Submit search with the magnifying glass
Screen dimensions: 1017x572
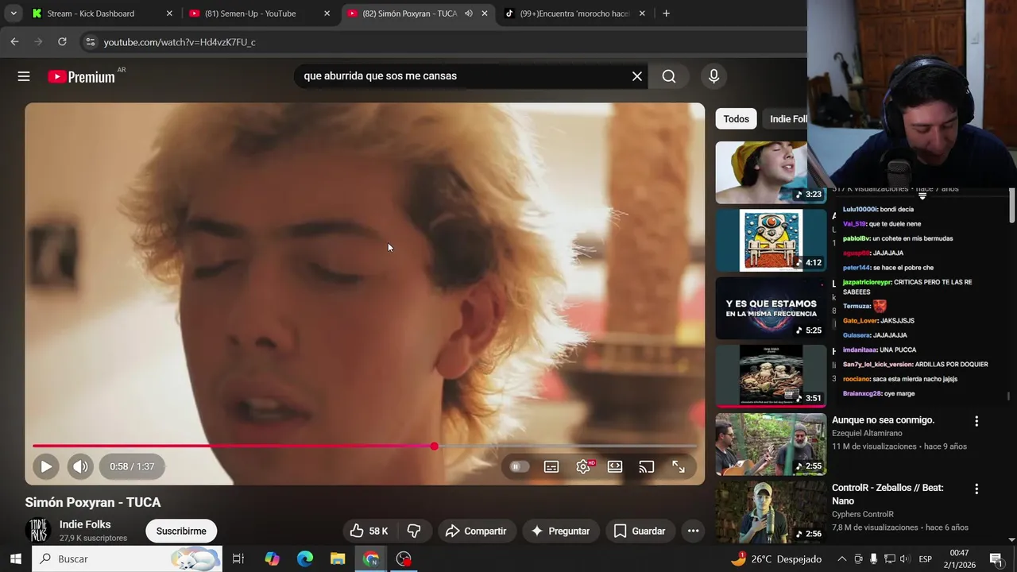tap(669, 76)
